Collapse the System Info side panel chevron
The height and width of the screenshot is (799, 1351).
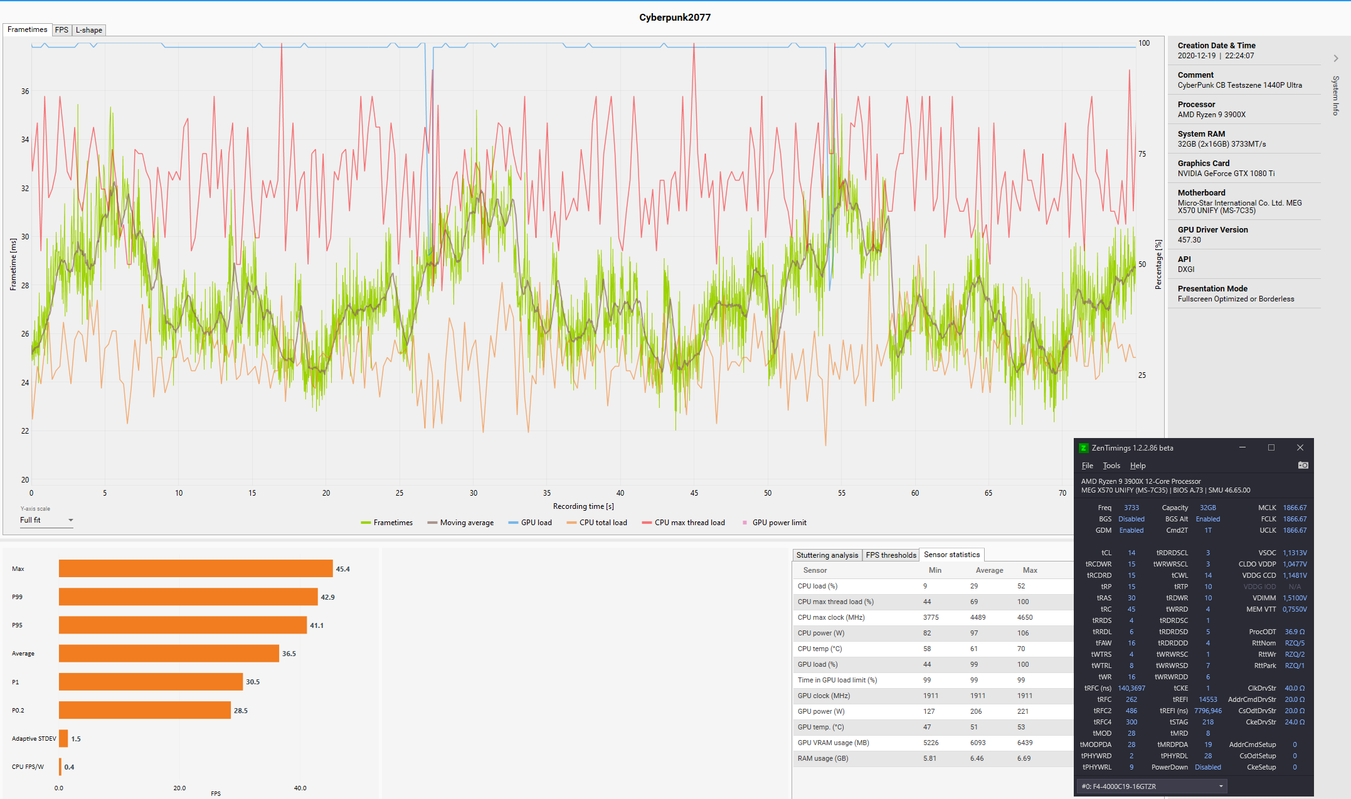point(1336,58)
